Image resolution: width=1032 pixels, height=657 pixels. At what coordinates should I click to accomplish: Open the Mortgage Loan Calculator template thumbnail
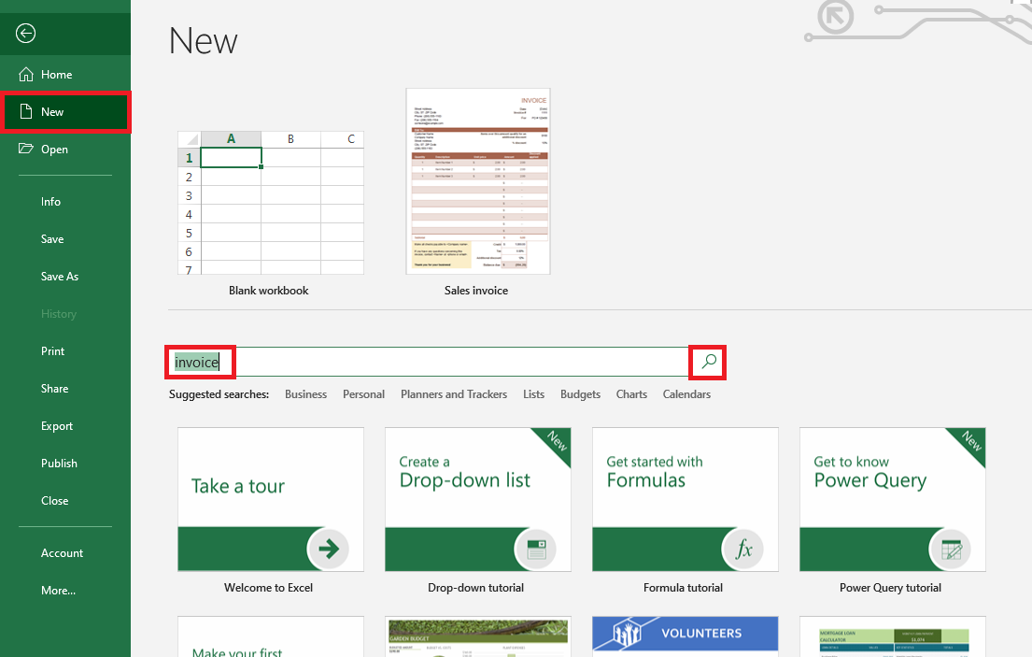(x=893, y=636)
